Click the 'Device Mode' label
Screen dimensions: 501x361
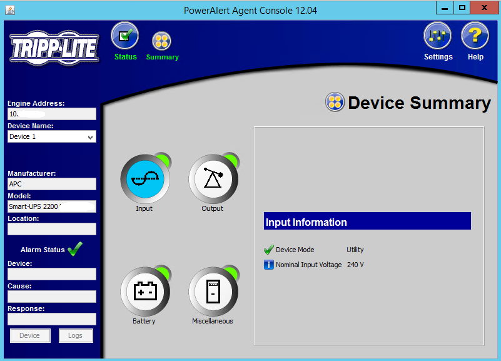(295, 250)
